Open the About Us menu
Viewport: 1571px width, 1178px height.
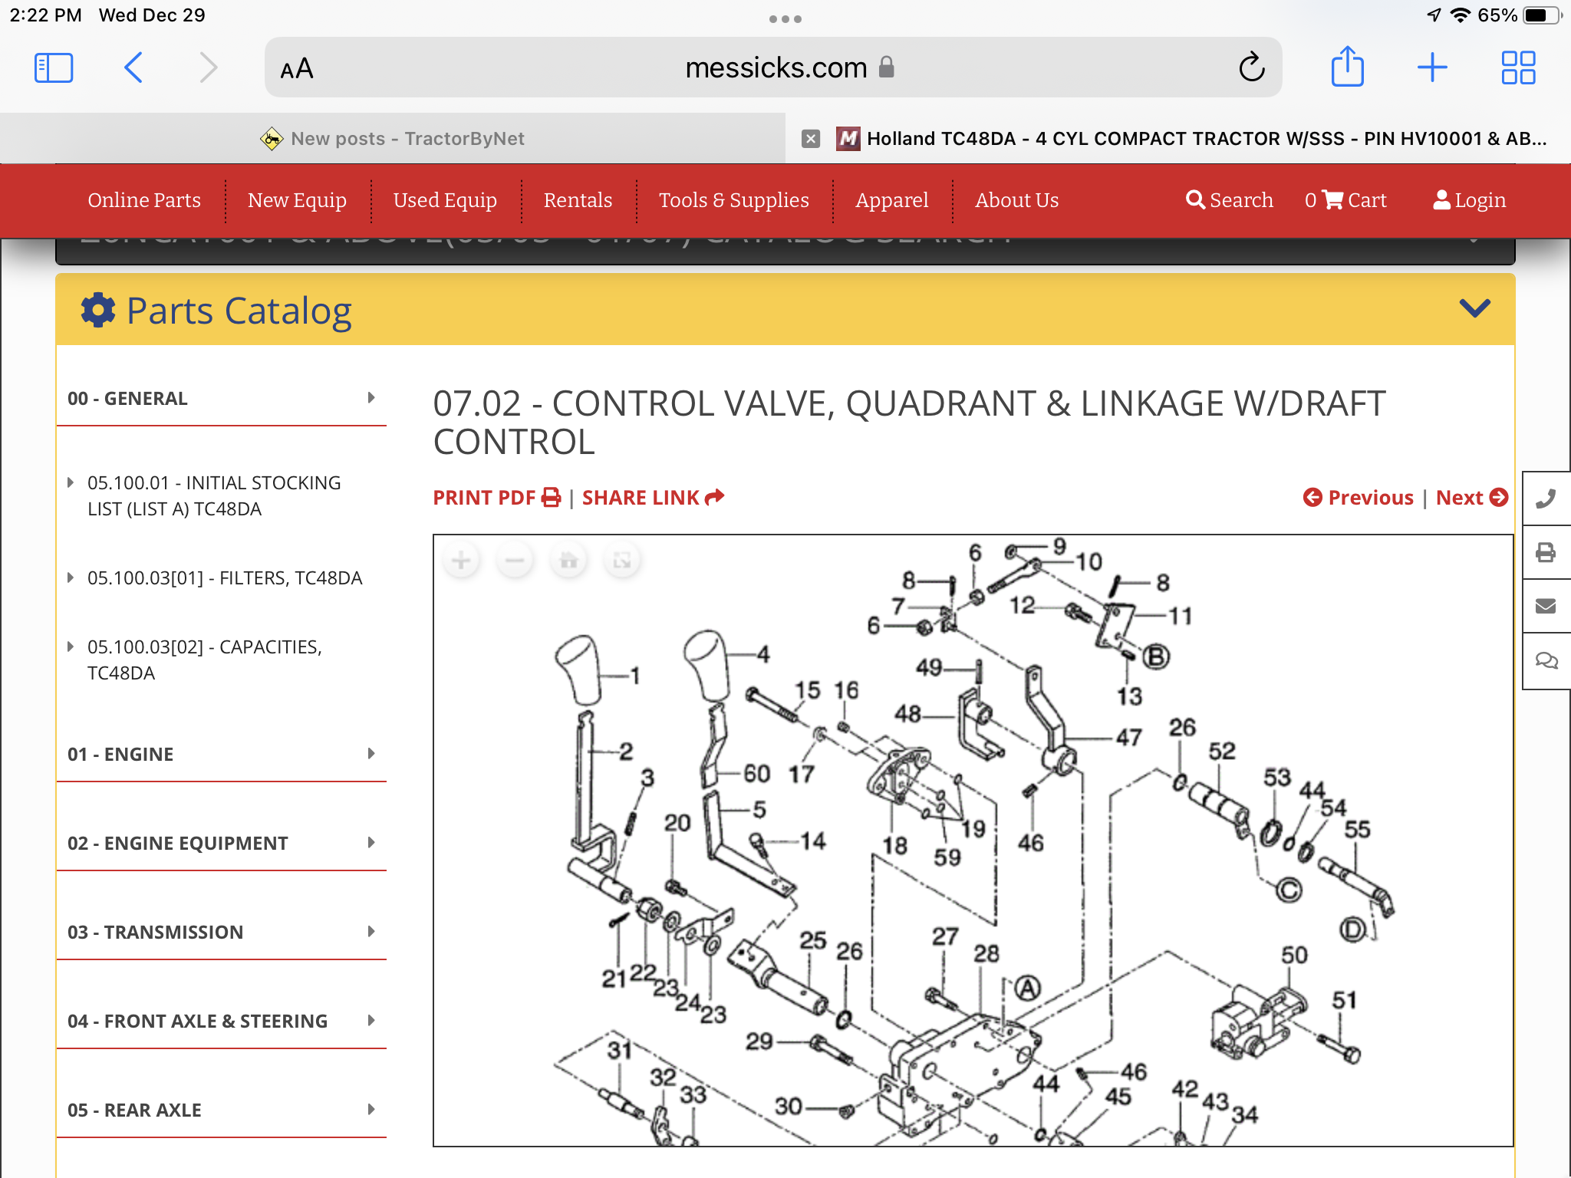(x=1016, y=200)
